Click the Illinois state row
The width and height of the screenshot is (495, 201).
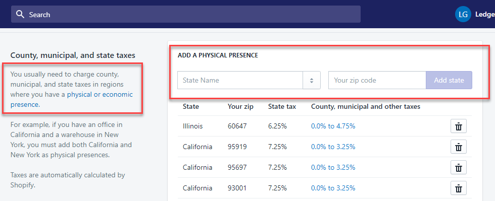pyautogui.click(x=324, y=126)
